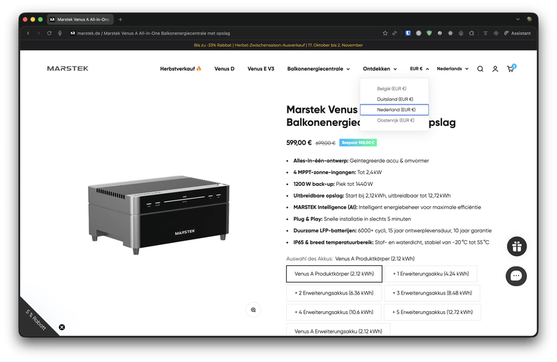Screen dimensions: 557x362
Task: Select + 3 Erweiterungsakkus (8.48 kWh) option
Action: pos(432,292)
